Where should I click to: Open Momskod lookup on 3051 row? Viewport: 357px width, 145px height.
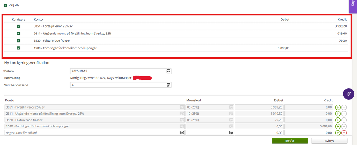pos(231,107)
